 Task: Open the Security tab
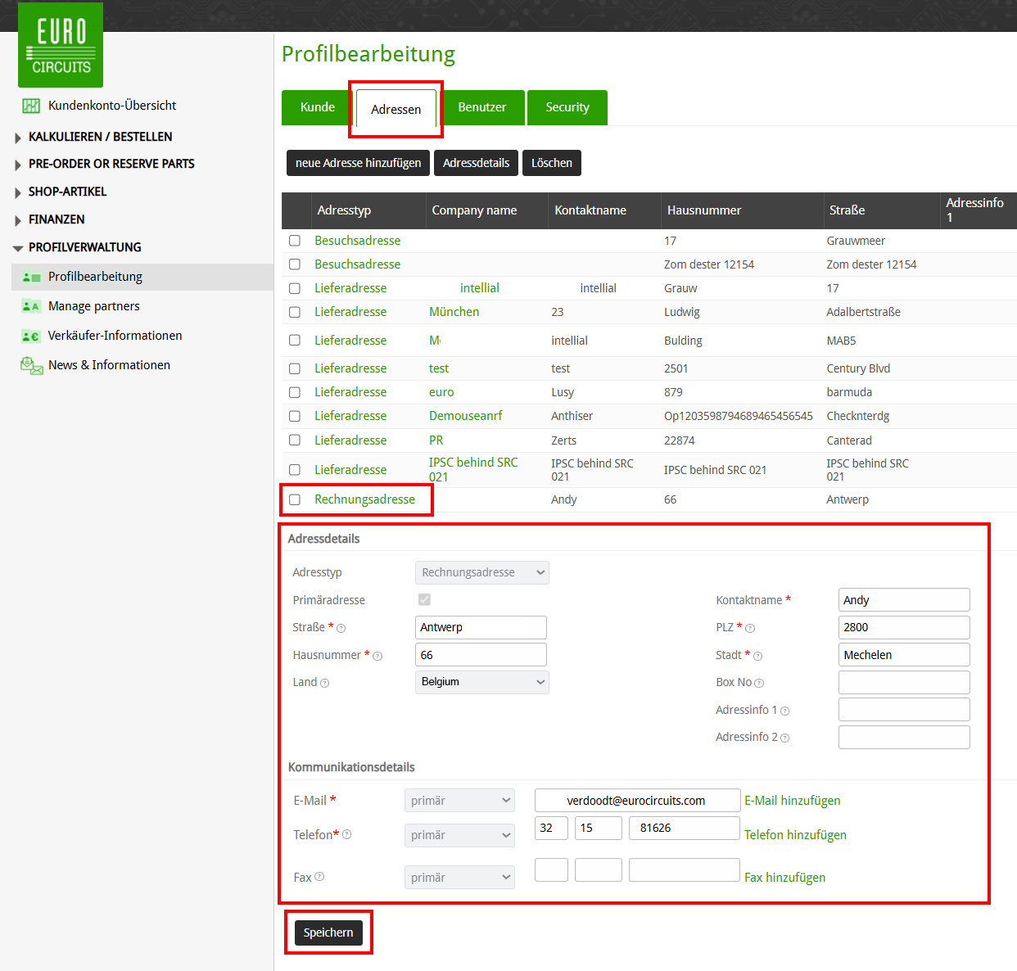[x=567, y=107]
